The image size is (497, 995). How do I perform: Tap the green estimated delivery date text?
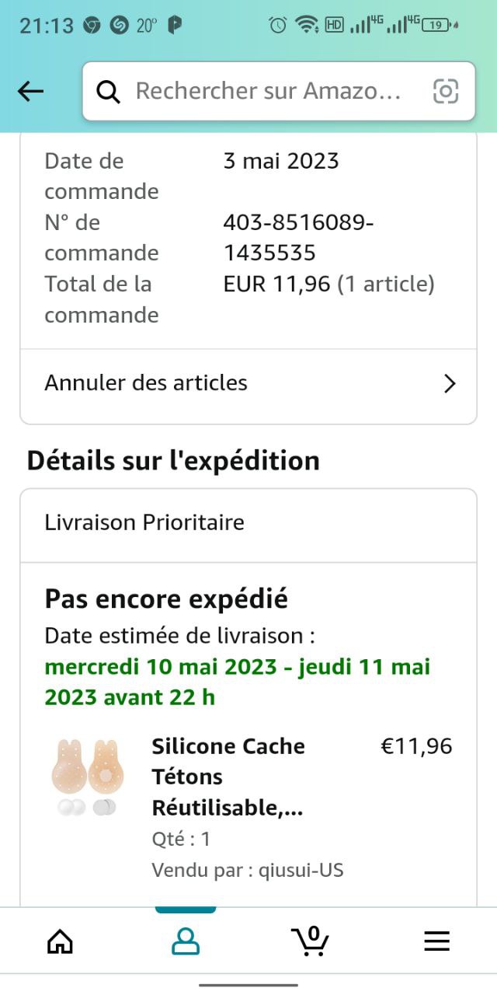point(238,682)
